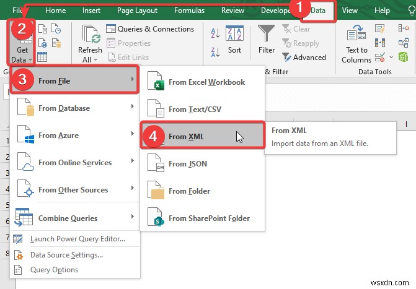Image resolution: width=416 pixels, height=289 pixels.
Task: Click the From Web ribbon icon
Action: point(42,43)
